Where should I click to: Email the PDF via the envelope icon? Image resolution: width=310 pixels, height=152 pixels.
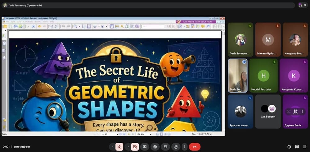[20, 26]
